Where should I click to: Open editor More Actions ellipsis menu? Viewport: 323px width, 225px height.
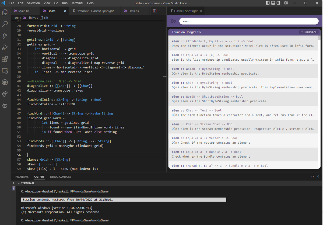(x=161, y=11)
